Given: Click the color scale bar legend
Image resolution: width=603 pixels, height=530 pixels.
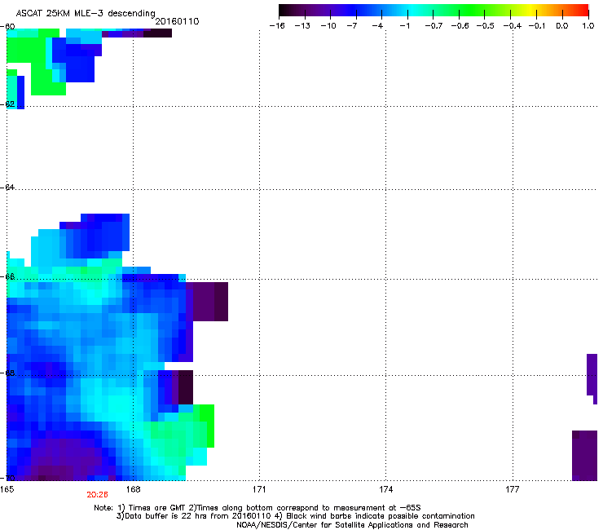Looking at the screenshot, I should click(x=434, y=11).
